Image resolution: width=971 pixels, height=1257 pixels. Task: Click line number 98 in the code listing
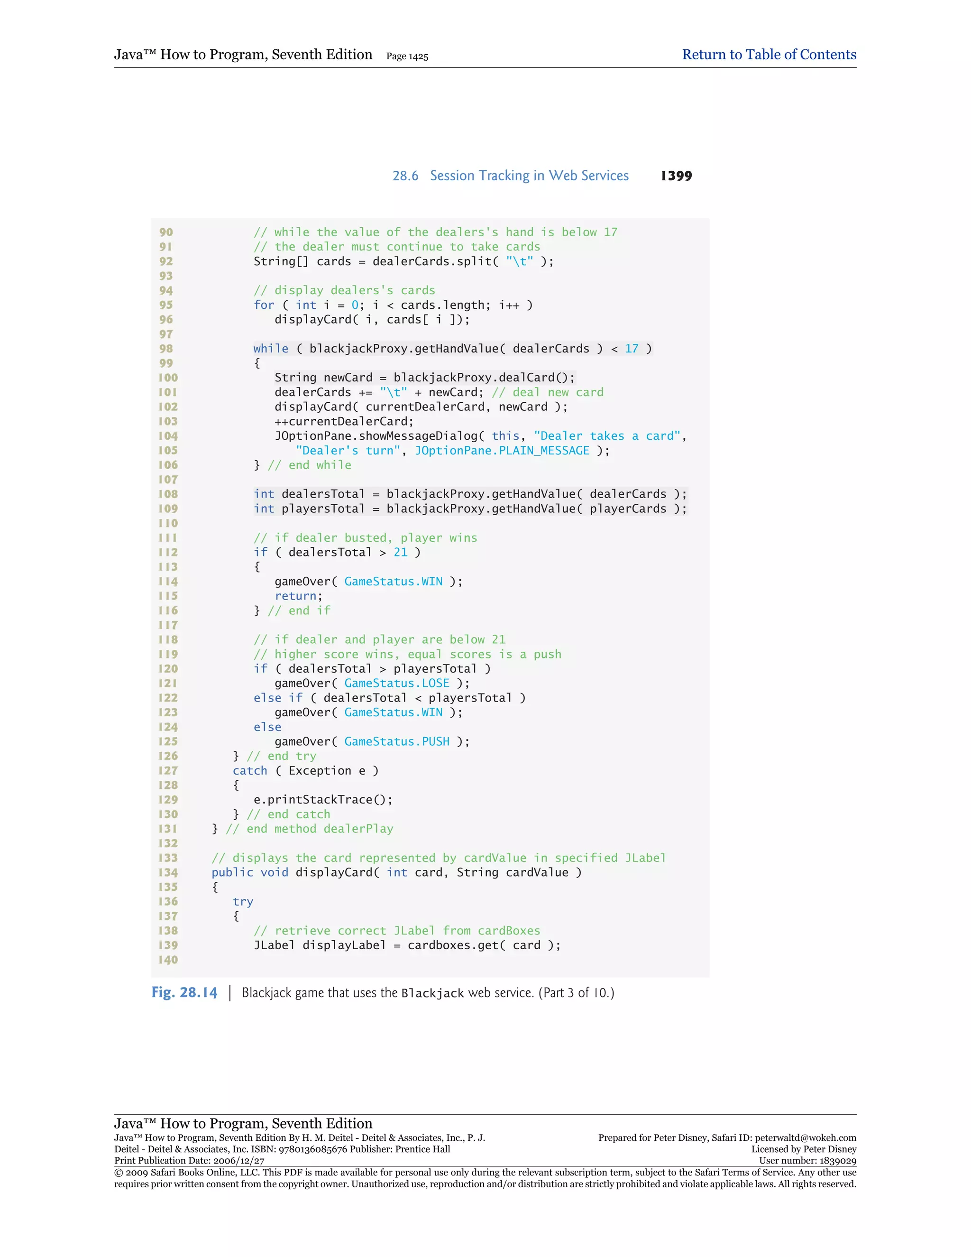(x=166, y=349)
